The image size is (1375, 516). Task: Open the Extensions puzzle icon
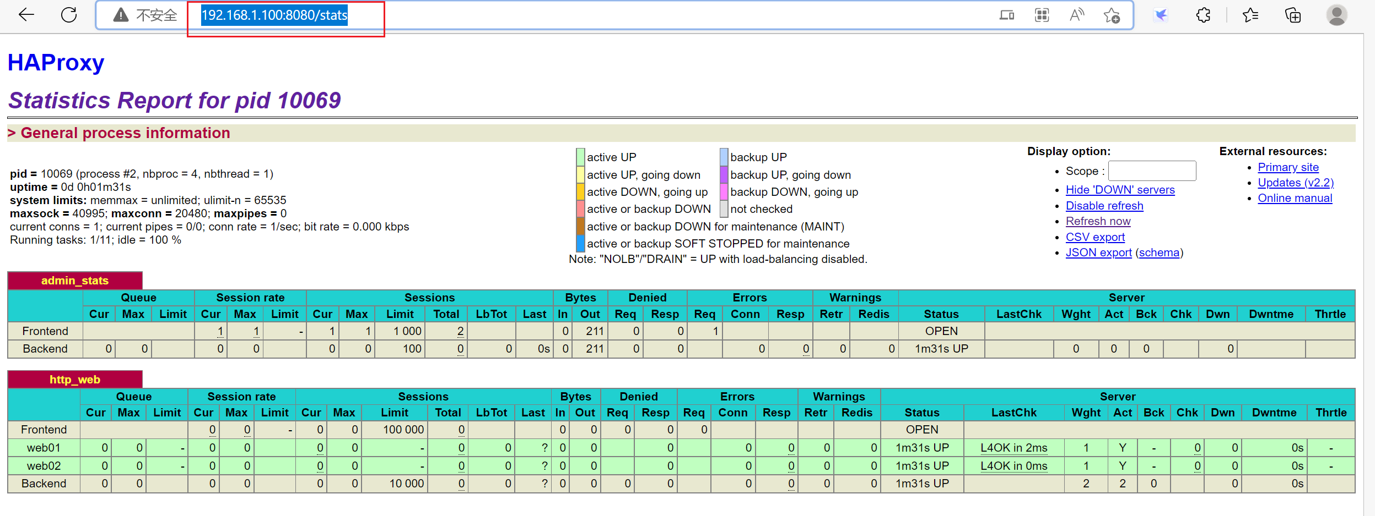1204,15
